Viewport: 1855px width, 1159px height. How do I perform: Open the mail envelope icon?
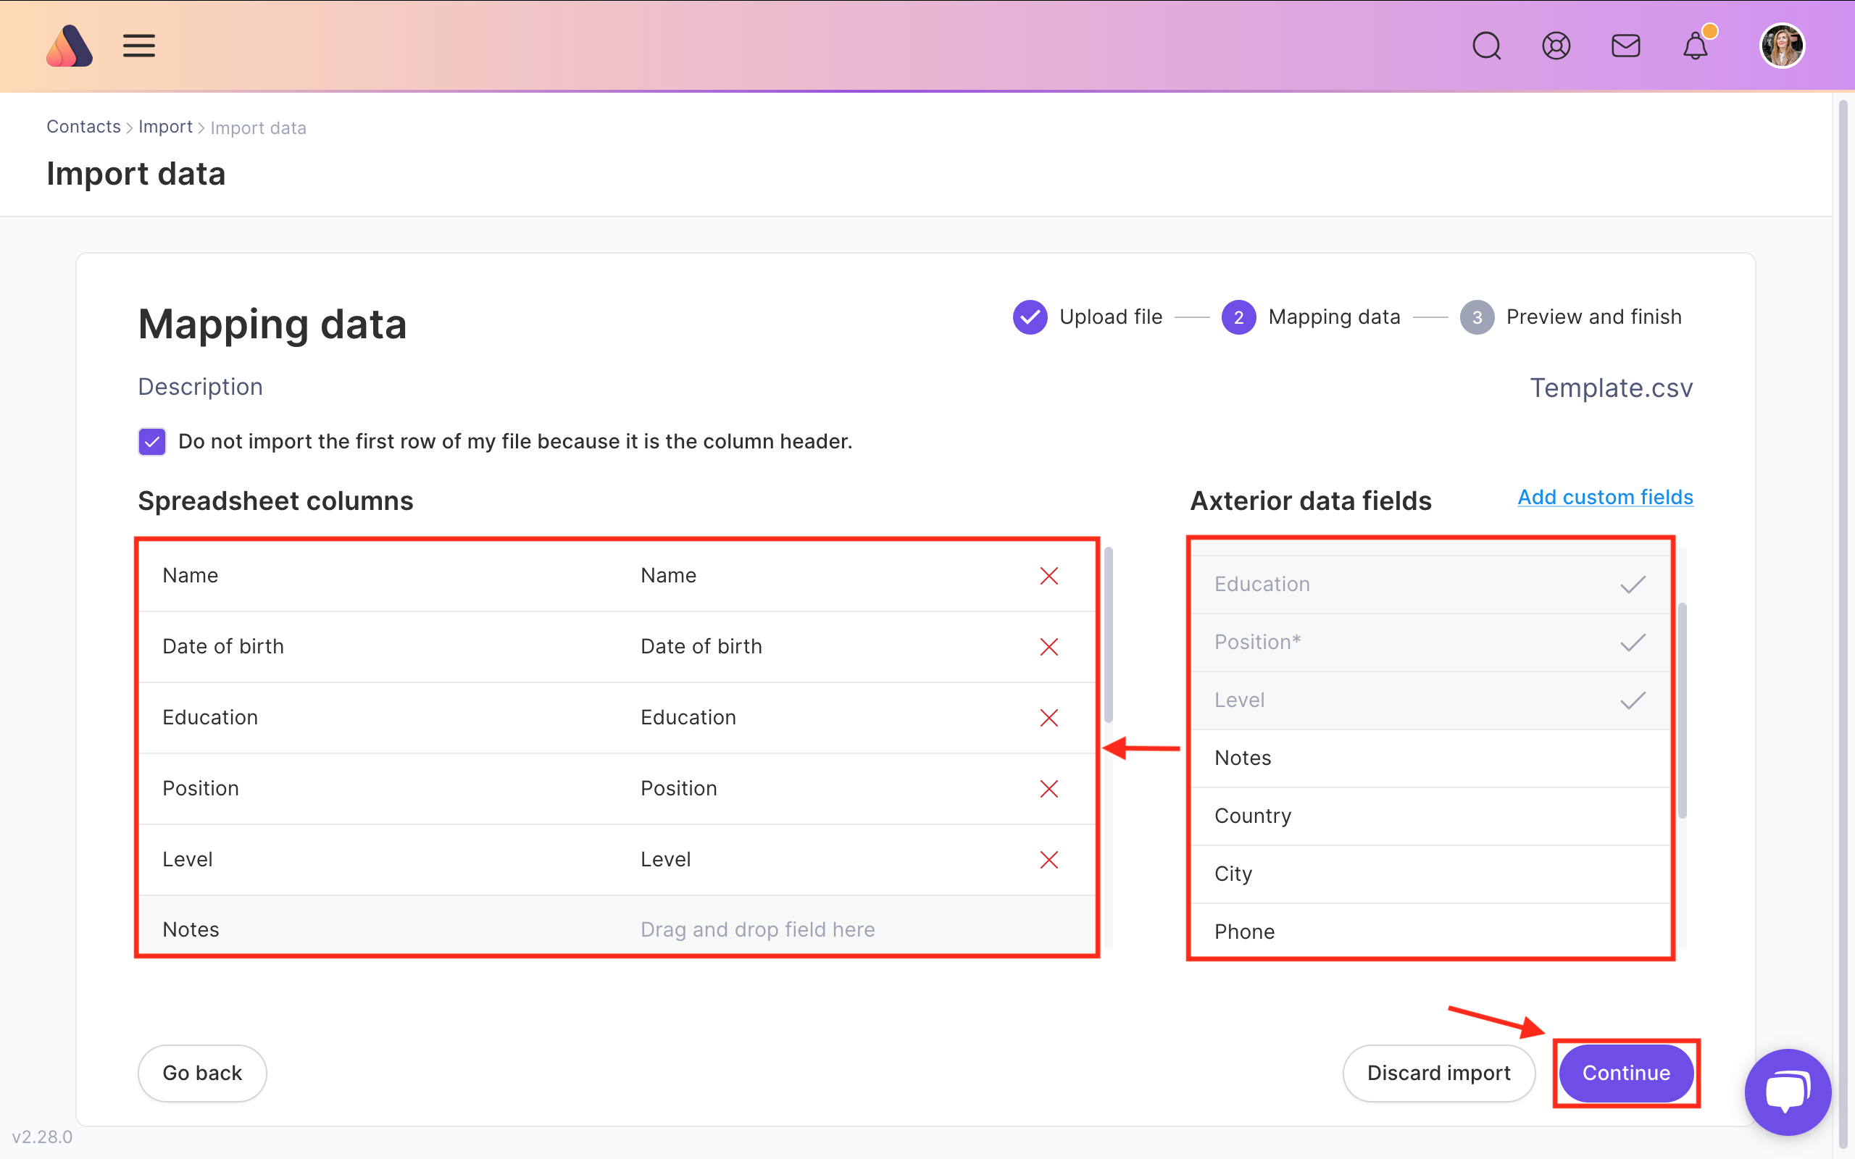point(1626,46)
